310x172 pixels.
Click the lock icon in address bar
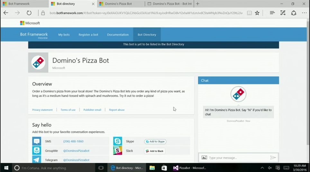(x=43, y=13)
